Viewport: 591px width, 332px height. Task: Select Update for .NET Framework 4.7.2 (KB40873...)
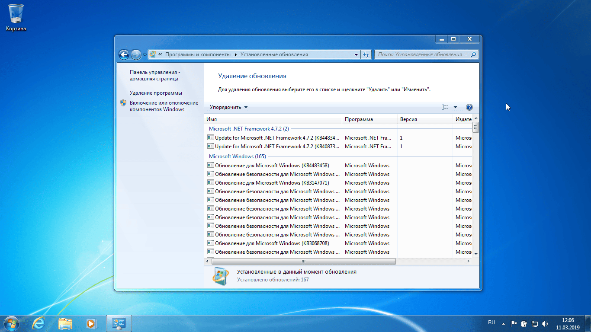[x=277, y=146]
